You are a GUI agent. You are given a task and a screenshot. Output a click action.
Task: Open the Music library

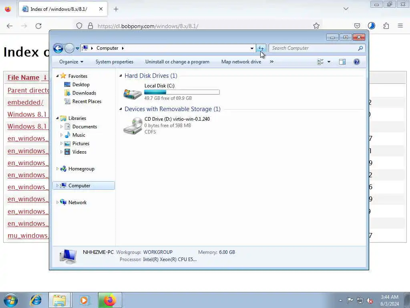pos(79,135)
